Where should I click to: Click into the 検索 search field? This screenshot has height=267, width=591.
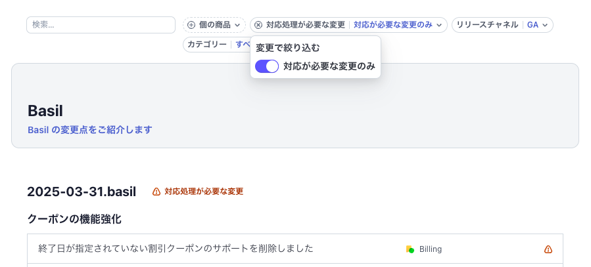coord(101,25)
